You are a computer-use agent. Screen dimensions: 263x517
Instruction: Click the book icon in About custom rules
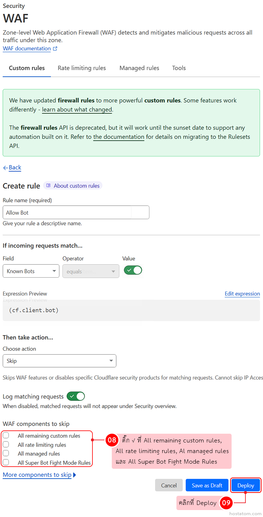pos(49,186)
